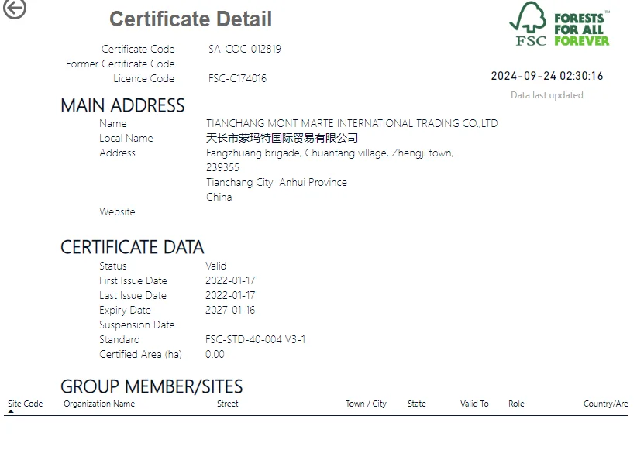The width and height of the screenshot is (637, 474).
Task: Click the State column header
Action: point(416,404)
